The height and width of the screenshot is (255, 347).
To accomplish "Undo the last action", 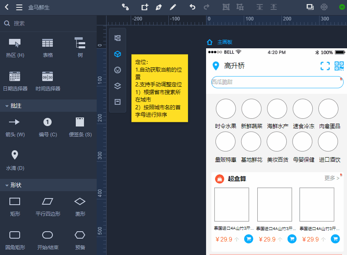I will pos(192,7).
